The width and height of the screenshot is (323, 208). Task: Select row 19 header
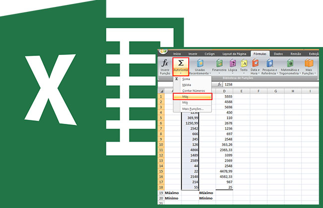(x=161, y=193)
